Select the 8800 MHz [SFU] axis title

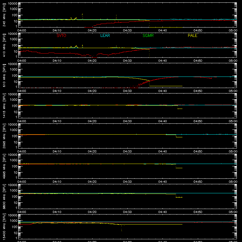pyautogui.click(x=4, y=196)
